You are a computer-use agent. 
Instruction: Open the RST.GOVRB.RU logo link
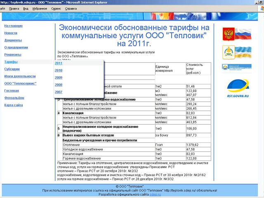[x=238, y=89]
